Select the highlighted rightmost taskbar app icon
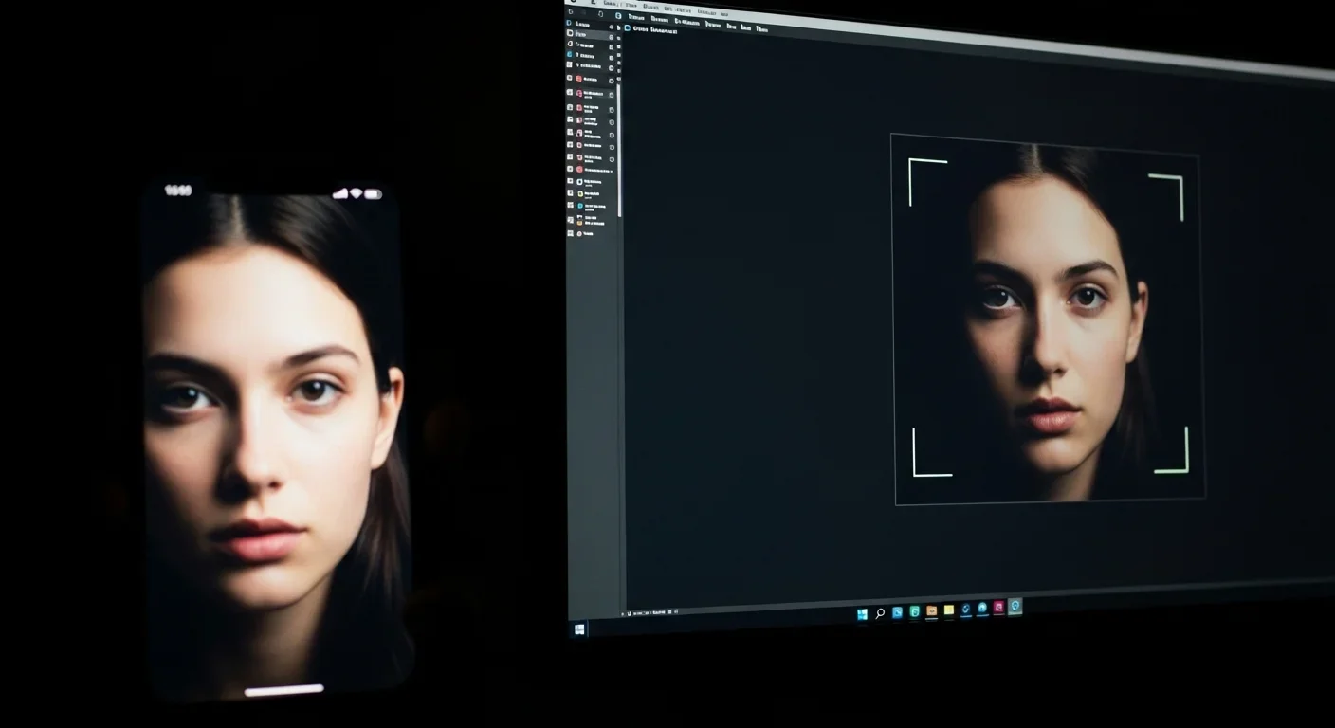Screen dimensions: 1335x728 point(1015,607)
